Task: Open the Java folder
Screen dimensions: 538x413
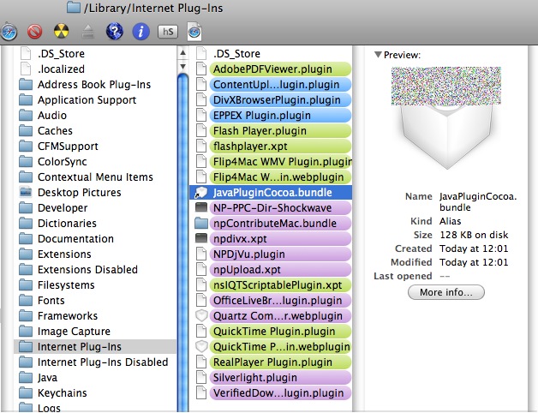Action: click(x=95, y=378)
